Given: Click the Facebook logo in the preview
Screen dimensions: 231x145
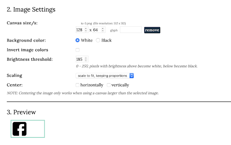Looking at the screenshot, I should [19, 129].
